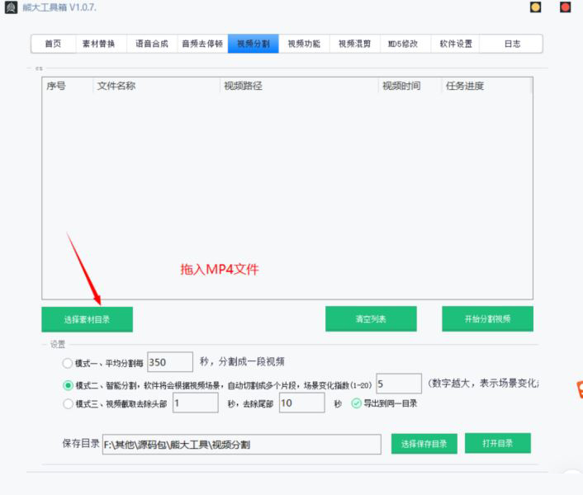Select 模式三 trim head radio button
583x495 pixels.
[x=68, y=403]
